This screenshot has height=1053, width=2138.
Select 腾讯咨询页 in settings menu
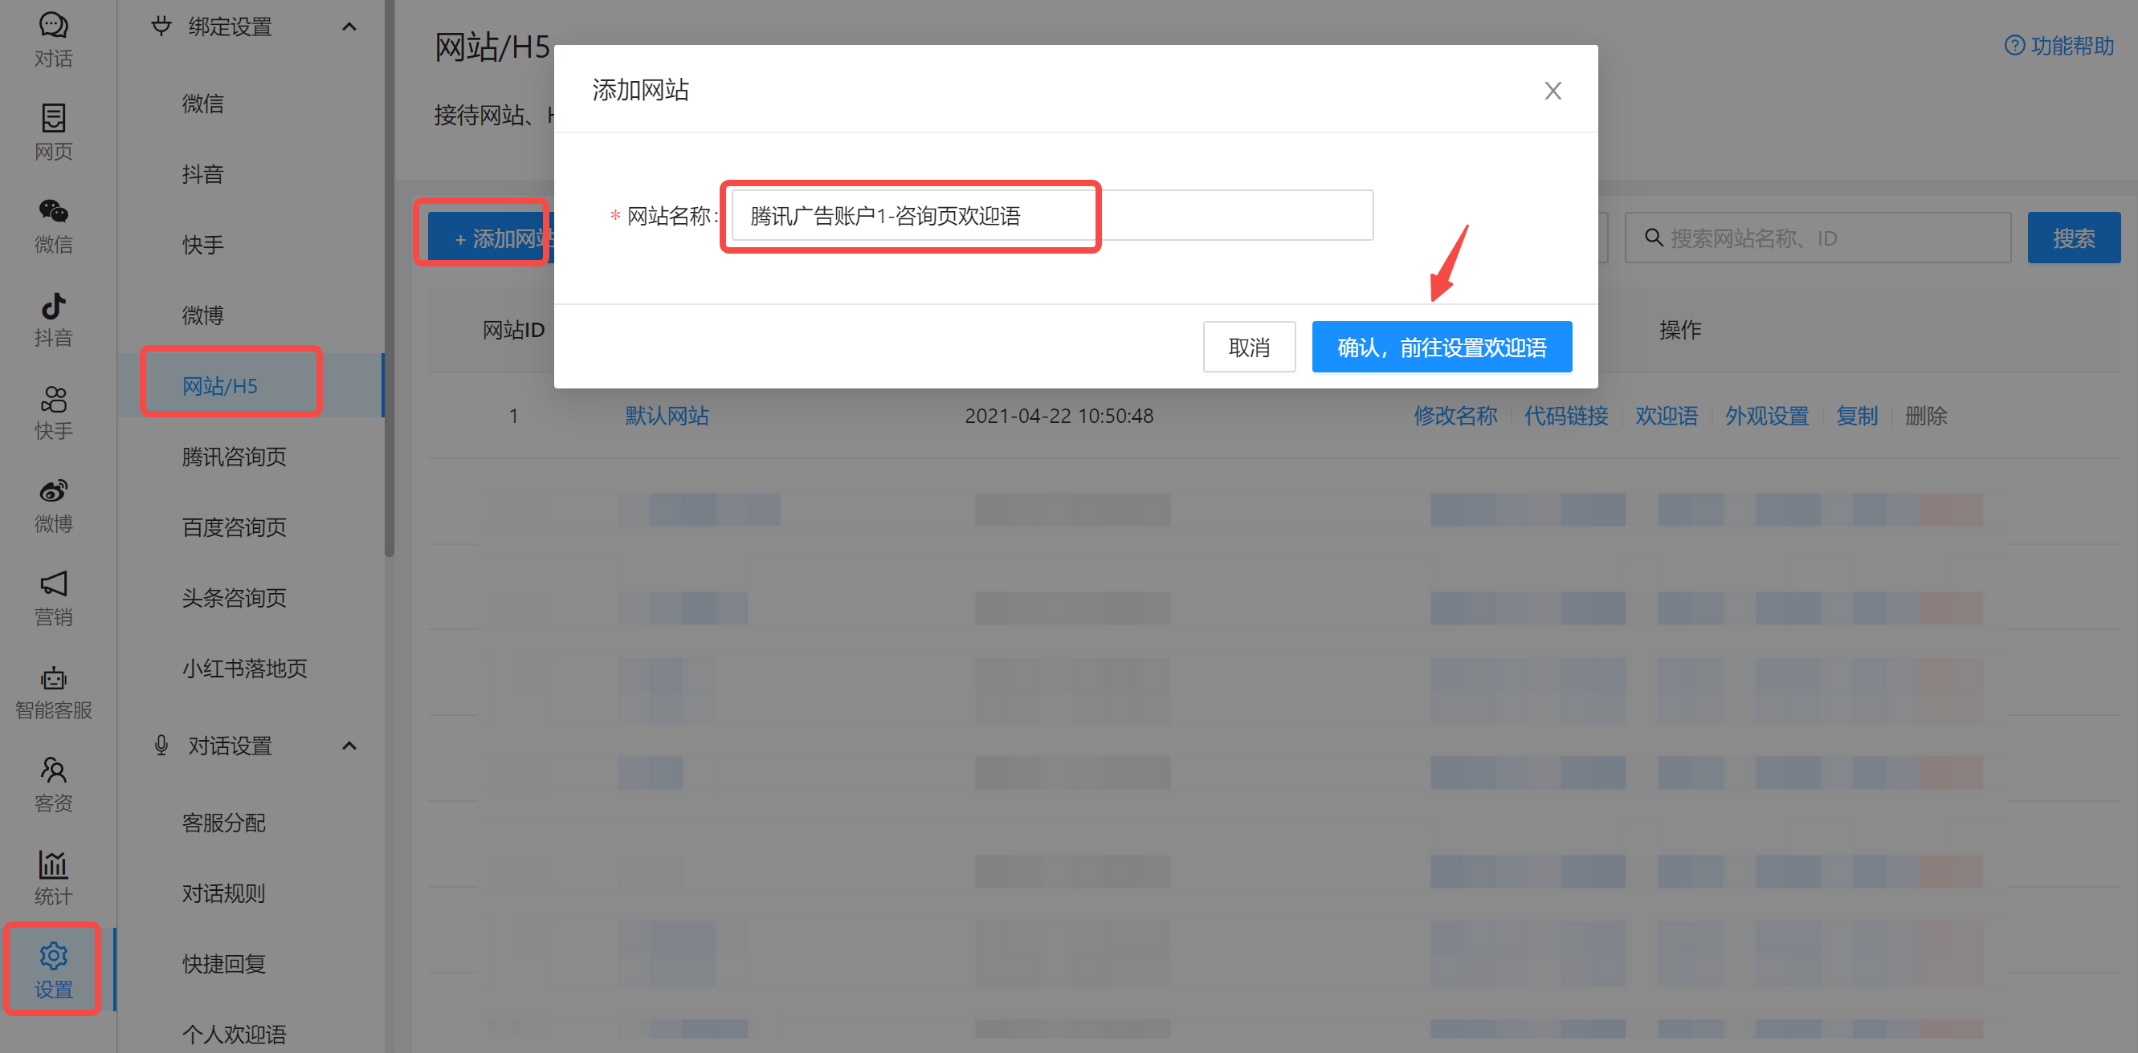pos(234,456)
